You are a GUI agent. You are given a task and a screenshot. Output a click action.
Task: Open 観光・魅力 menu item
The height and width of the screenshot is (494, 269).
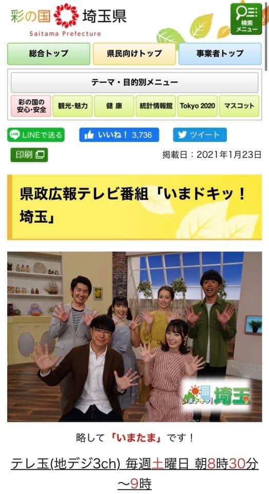[x=72, y=106]
